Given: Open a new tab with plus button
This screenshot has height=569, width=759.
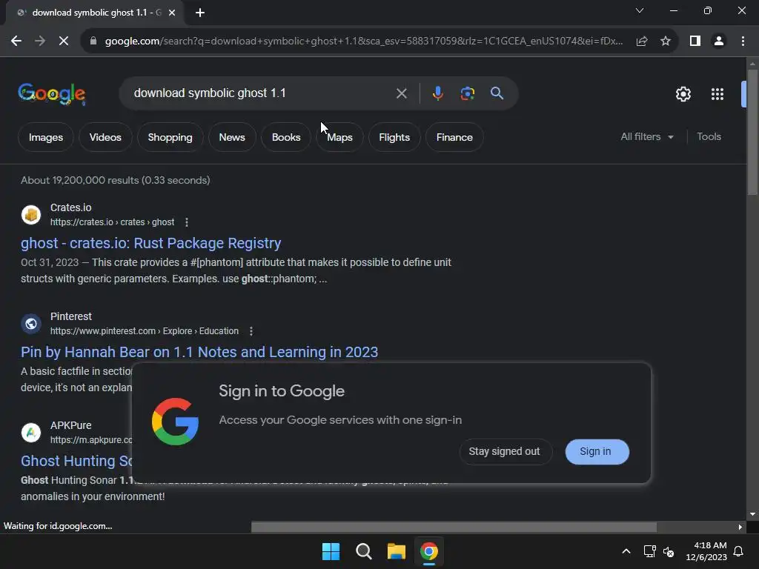Looking at the screenshot, I should pyautogui.click(x=200, y=13).
